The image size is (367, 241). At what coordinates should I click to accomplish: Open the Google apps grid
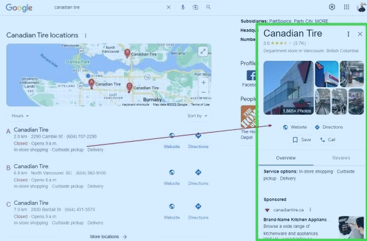(346, 7)
